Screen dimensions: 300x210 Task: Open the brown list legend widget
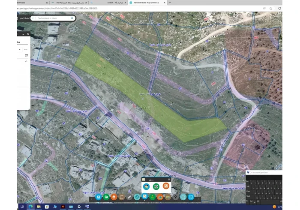tap(122, 197)
